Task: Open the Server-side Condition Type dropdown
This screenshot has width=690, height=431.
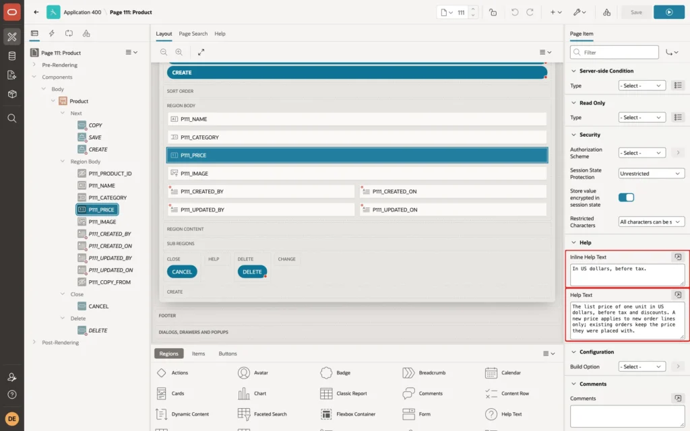Action: (x=641, y=86)
